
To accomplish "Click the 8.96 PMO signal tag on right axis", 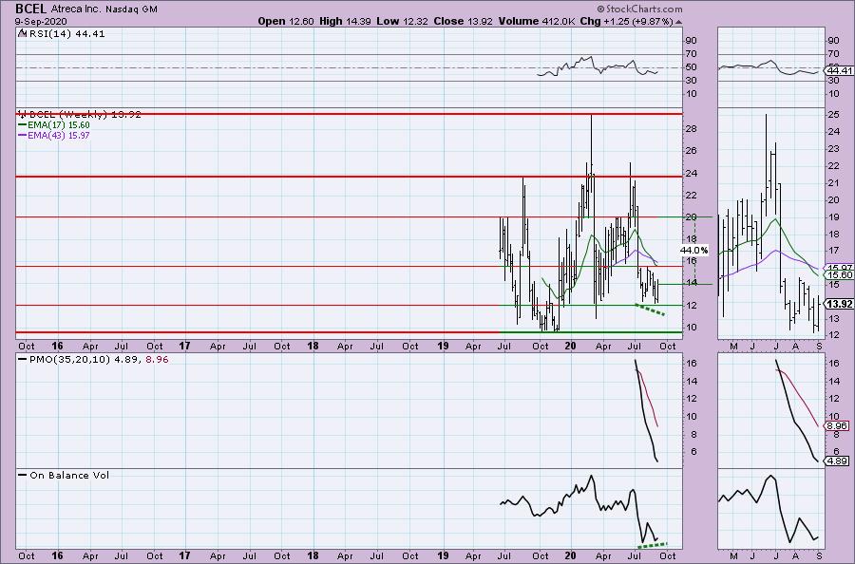I will click(836, 425).
